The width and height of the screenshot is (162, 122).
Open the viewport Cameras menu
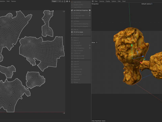(x=102, y=1)
